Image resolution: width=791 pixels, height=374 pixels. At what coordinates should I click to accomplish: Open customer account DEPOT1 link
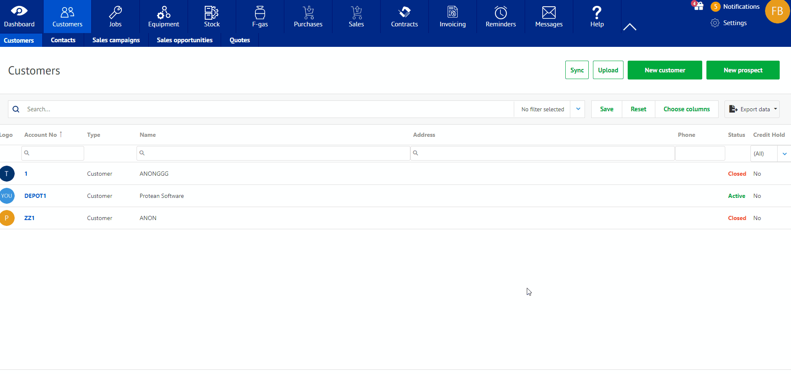pyautogui.click(x=35, y=196)
